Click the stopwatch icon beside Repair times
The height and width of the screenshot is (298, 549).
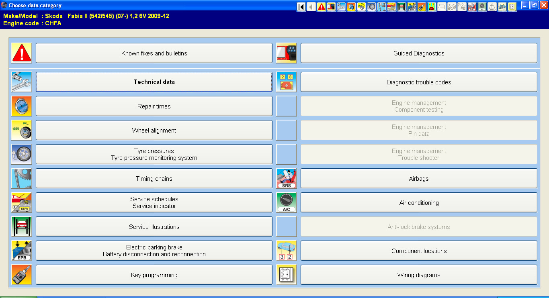[x=22, y=106]
